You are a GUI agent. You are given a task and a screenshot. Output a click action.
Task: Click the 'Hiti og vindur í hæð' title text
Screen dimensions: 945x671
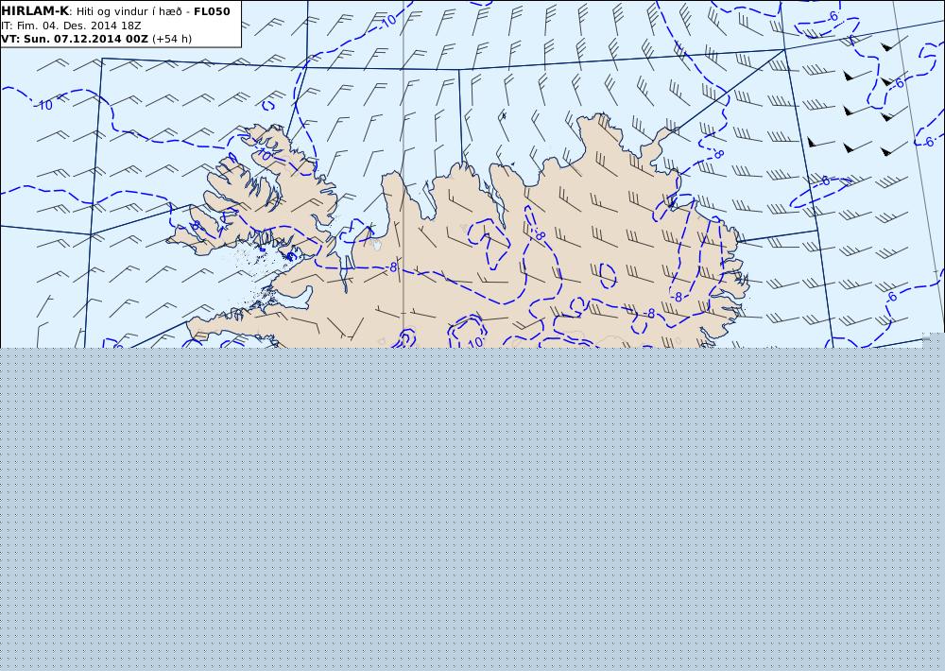coord(129,12)
